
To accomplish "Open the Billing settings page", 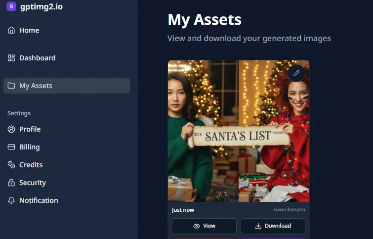I will tap(67, 147).
